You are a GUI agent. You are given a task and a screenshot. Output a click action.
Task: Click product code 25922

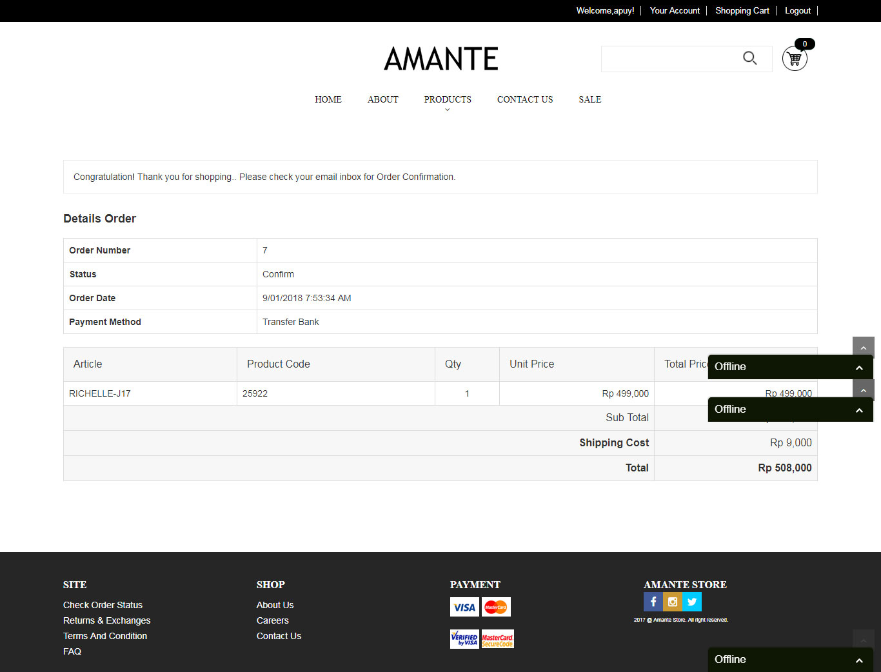(x=255, y=393)
